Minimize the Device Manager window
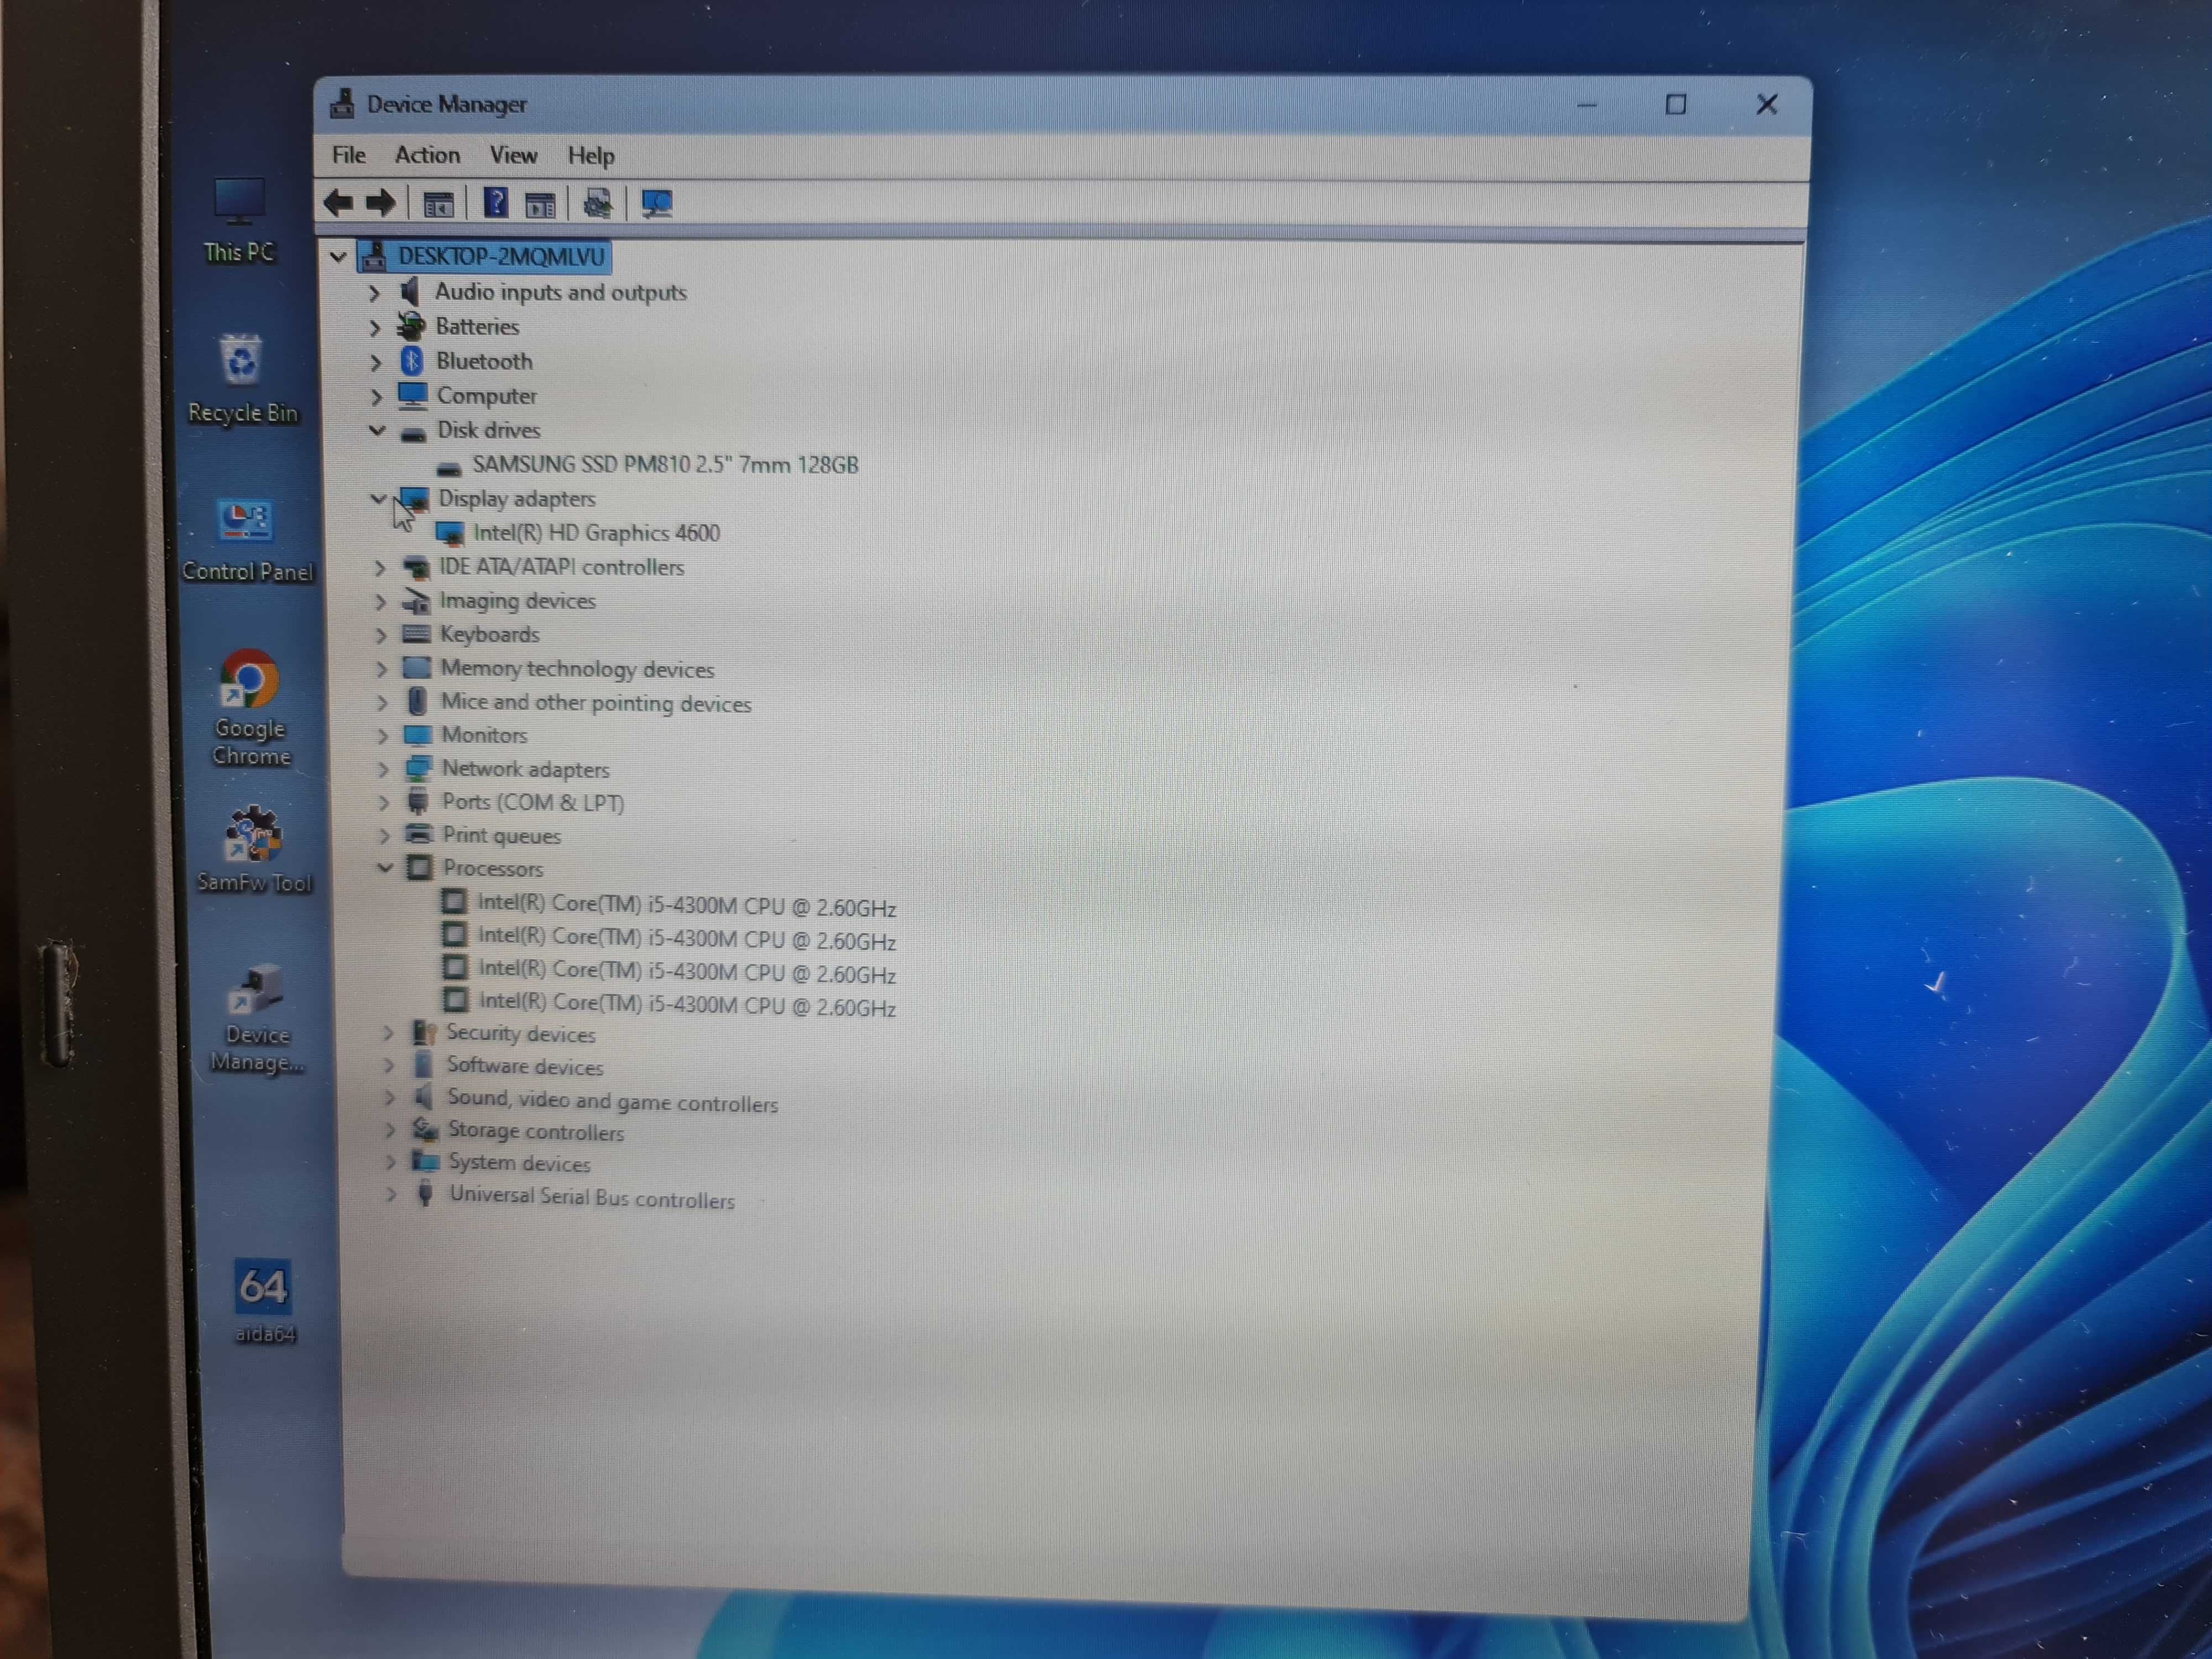 pyautogui.click(x=1586, y=104)
